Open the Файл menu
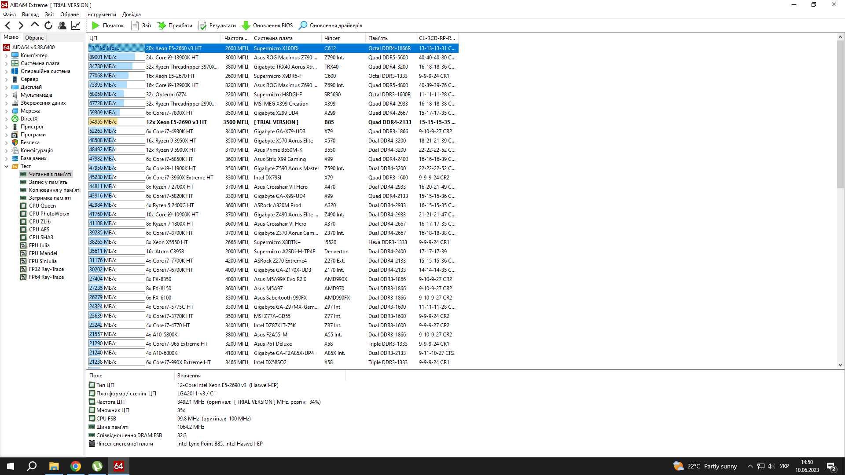The image size is (845, 475). pyautogui.click(x=9, y=15)
